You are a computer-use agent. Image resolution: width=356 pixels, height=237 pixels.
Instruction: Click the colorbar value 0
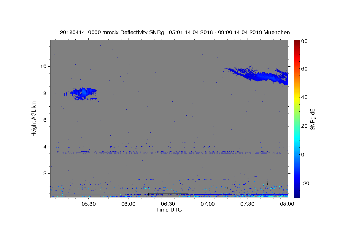[x=303, y=155]
